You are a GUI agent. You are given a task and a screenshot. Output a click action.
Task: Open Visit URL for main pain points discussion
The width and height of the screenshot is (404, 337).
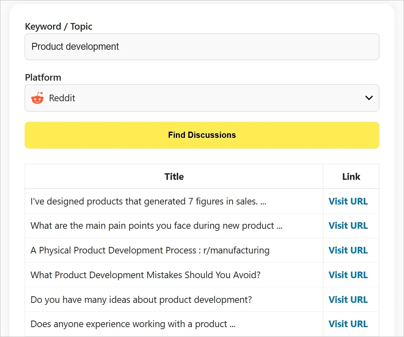[348, 225]
